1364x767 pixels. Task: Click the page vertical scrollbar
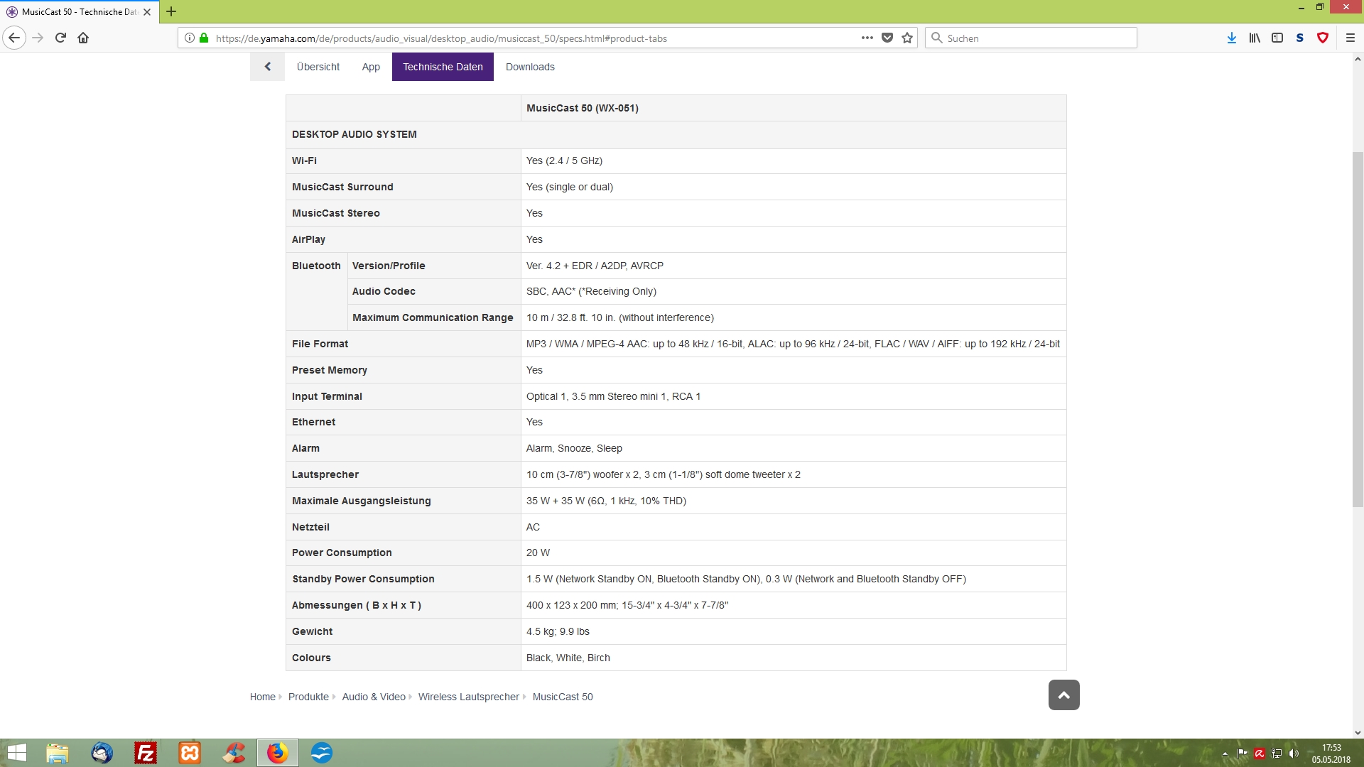click(1358, 330)
